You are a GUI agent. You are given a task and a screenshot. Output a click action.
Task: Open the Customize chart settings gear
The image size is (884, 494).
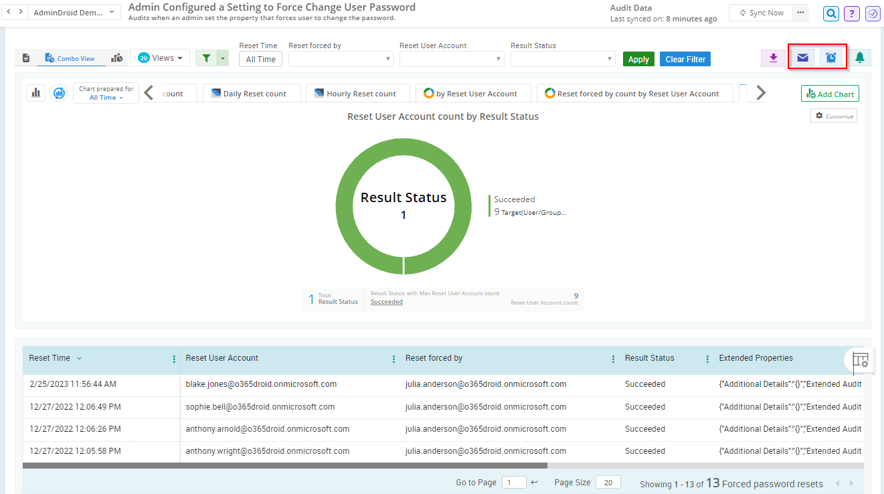pyautogui.click(x=833, y=115)
